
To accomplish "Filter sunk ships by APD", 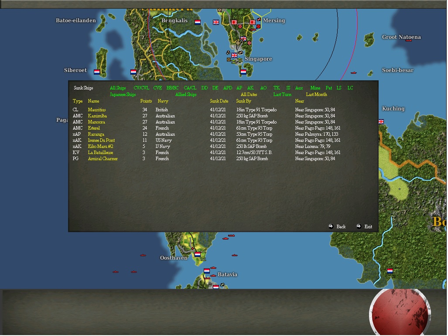I will point(228,88).
